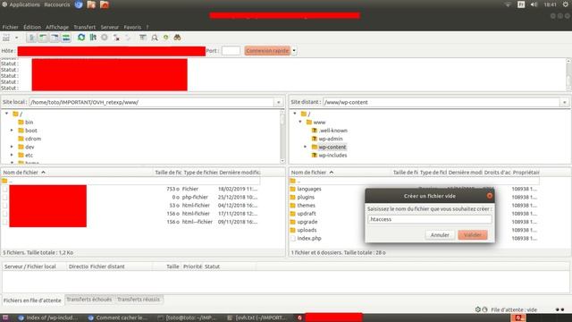Toggle synchronized browsing green icon
The height and width of the screenshot is (322, 572).
coord(166,38)
